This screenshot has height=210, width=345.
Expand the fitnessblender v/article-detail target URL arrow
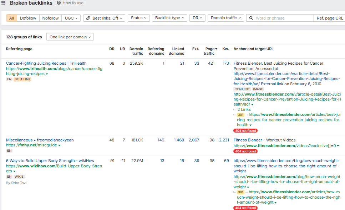[x=252, y=104]
